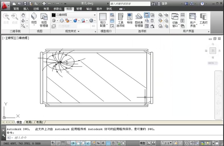Click the search keyword input field

(130, 4)
